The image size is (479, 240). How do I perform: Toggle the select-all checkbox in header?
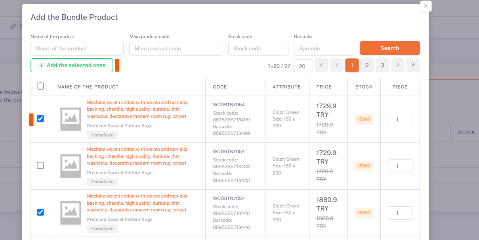pyautogui.click(x=40, y=86)
